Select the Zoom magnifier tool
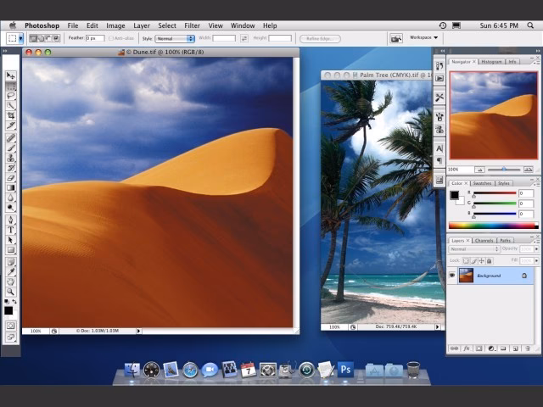Viewport: 543px width, 407px height. 11,292
